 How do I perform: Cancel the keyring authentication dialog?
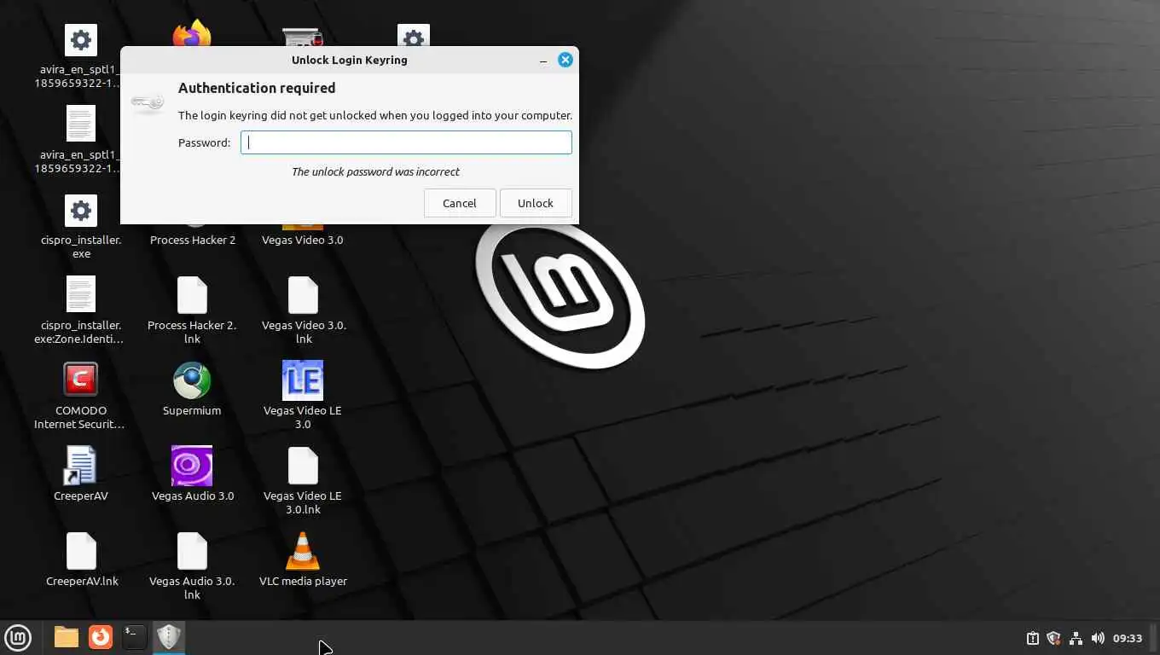click(x=459, y=203)
